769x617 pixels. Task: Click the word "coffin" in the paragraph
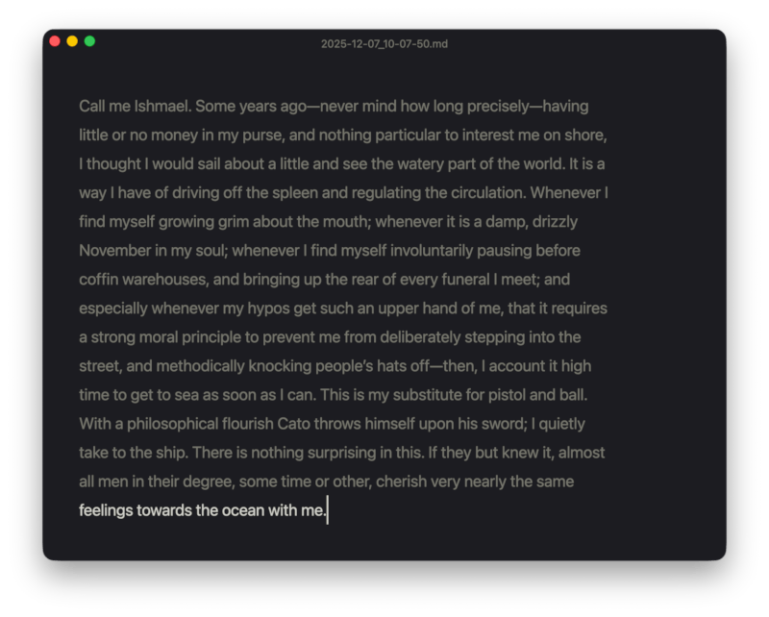tap(99, 280)
